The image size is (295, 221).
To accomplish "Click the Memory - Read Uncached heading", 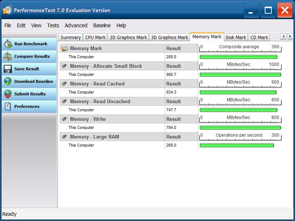I will coord(100,101).
